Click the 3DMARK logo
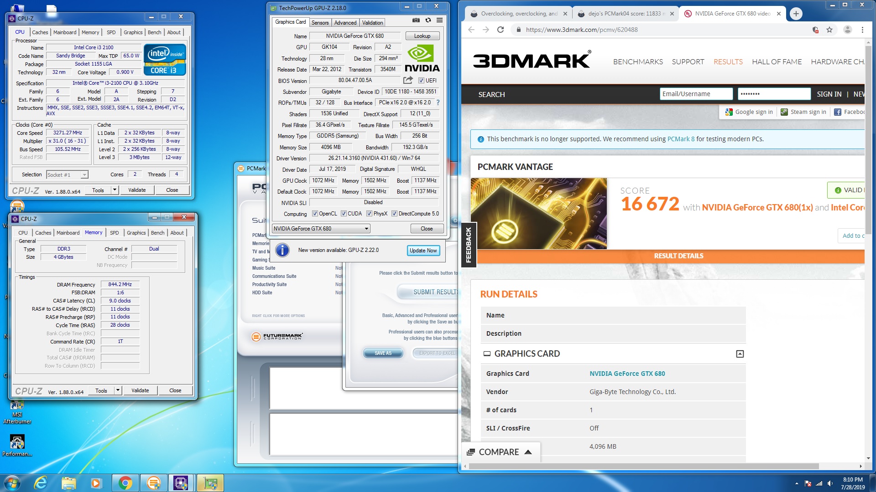 (532, 61)
